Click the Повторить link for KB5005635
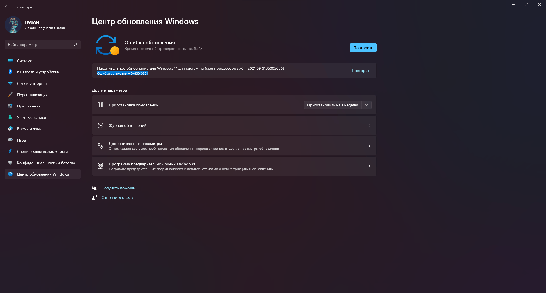The width and height of the screenshot is (546, 293). (x=361, y=71)
